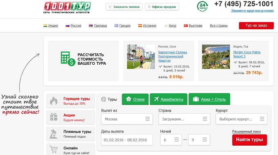Viewport: 278px width, 155px height.
Task: Click the Даты вылета date field
Action: pos(127,140)
